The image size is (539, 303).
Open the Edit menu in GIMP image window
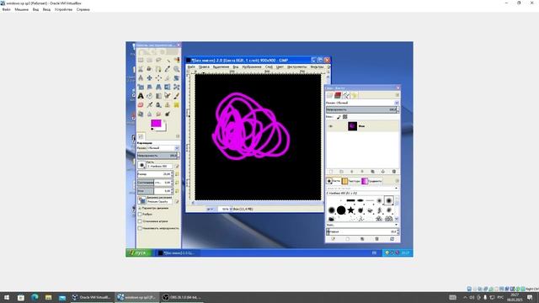click(204, 67)
